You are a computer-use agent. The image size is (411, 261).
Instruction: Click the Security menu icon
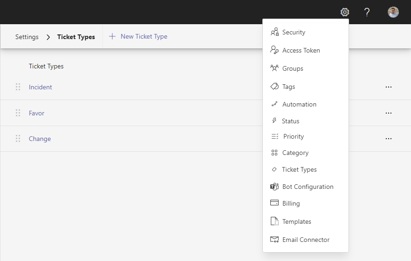(x=274, y=32)
